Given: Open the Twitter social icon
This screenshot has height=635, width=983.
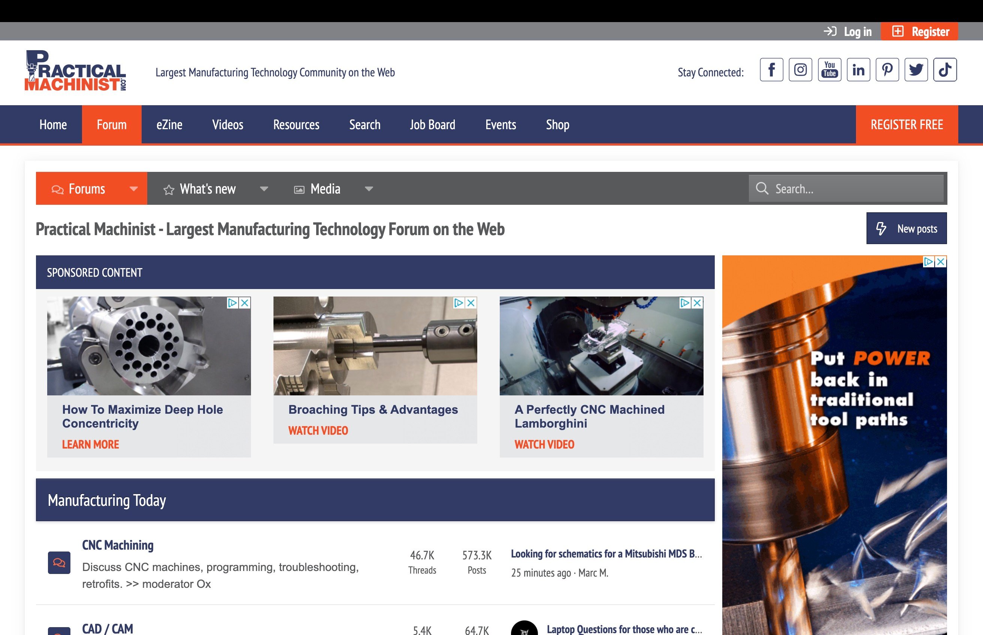Looking at the screenshot, I should coord(916,70).
